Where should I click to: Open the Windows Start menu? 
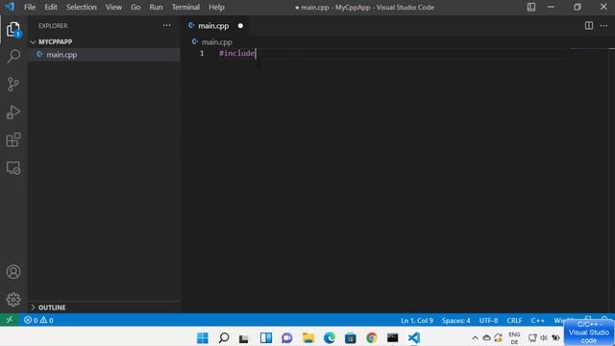tap(203, 337)
